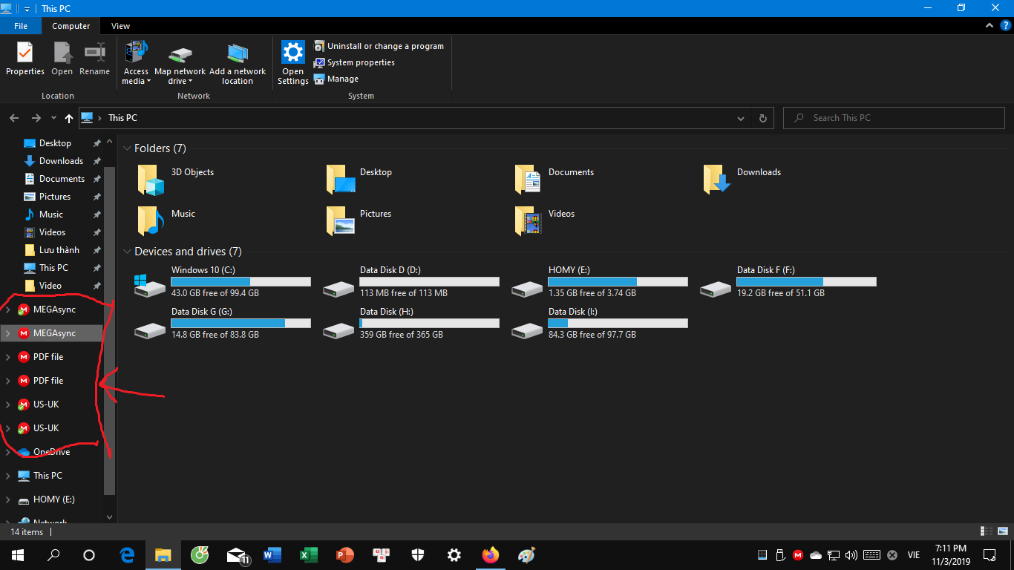The width and height of the screenshot is (1014, 570).
Task: Click the Search This PC field
Action: tap(894, 117)
